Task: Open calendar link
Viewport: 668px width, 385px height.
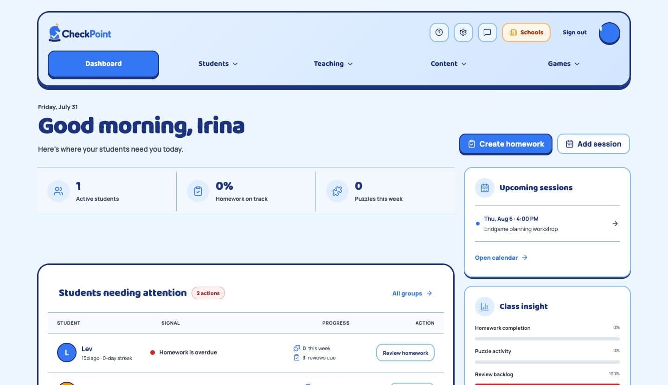Action: (x=501, y=258)
